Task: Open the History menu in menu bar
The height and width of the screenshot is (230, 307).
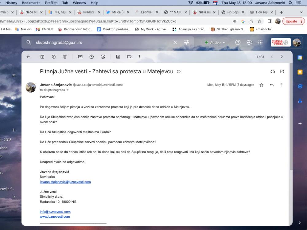Action: coord(11,3)
